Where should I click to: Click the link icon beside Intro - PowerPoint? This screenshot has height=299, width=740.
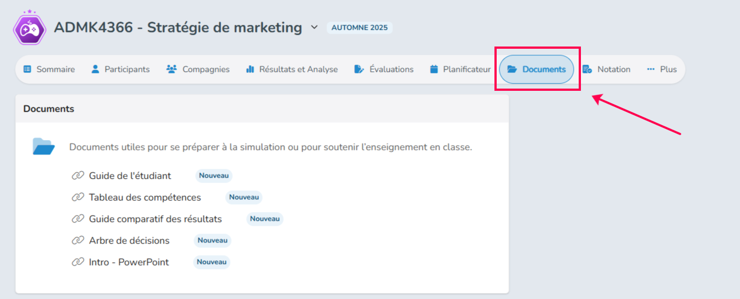[78, 262]
